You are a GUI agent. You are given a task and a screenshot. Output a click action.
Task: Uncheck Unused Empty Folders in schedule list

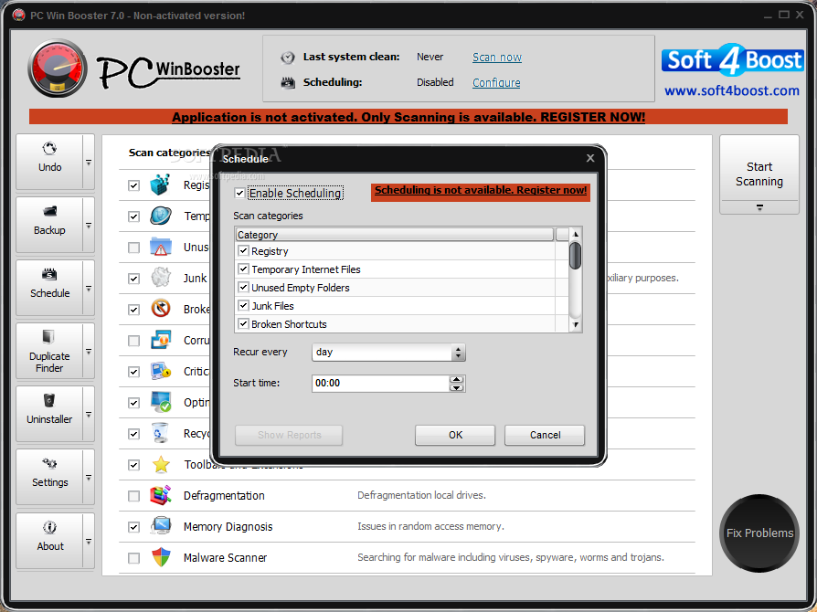[x=243, y=288]
